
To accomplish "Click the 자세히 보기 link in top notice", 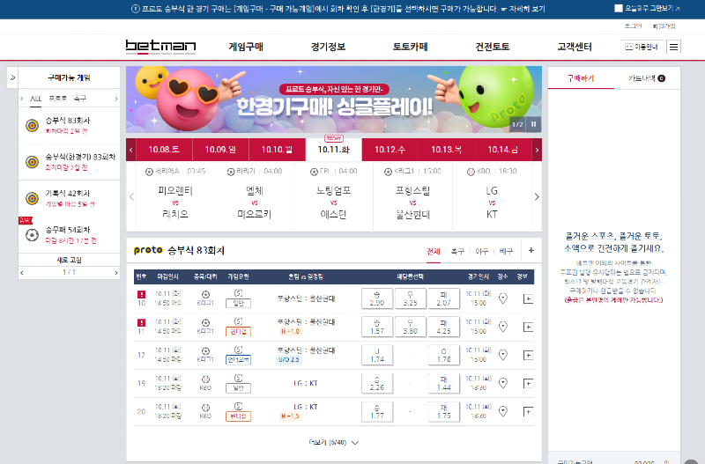I will 525,8.
